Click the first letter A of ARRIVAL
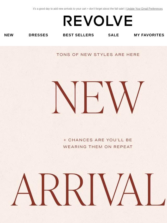 pyautogui.click(x=25, y=189)
